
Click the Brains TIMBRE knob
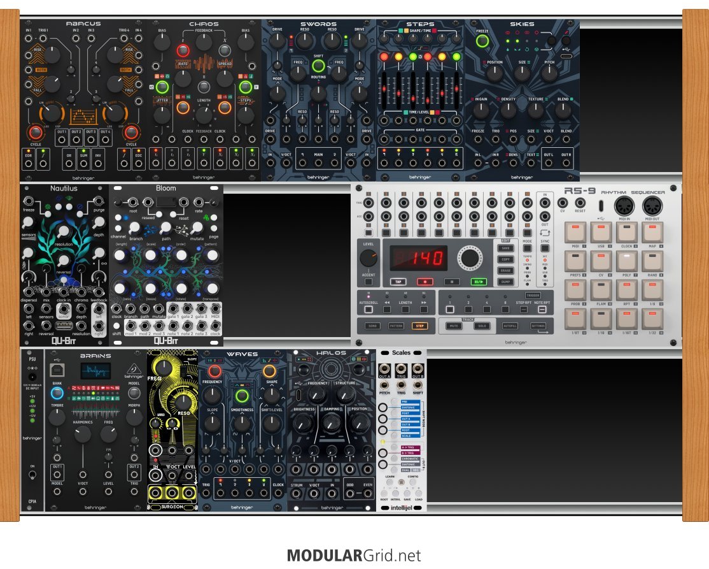tap(57, 417)
